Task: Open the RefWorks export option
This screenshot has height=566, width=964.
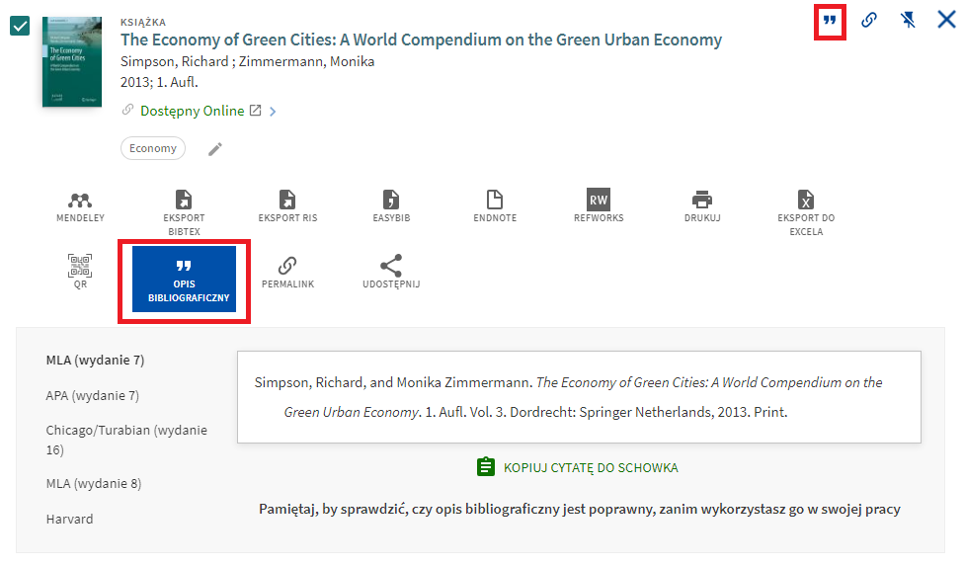Action: 599,206
